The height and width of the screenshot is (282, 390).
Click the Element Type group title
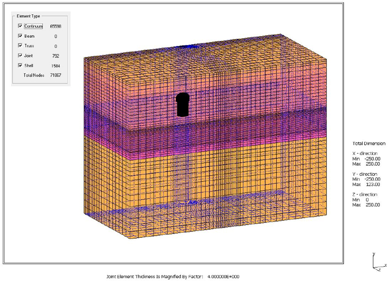tap(28, 16)
